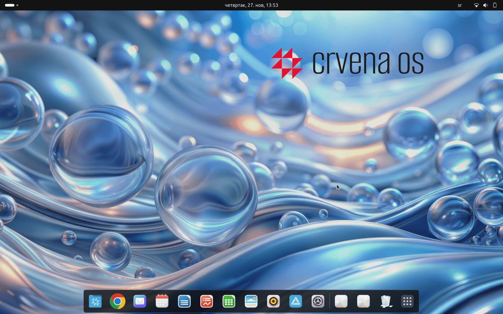503x314 pixels.
Task: Open the Mail app in the dock
Action: tap(140, 301)
